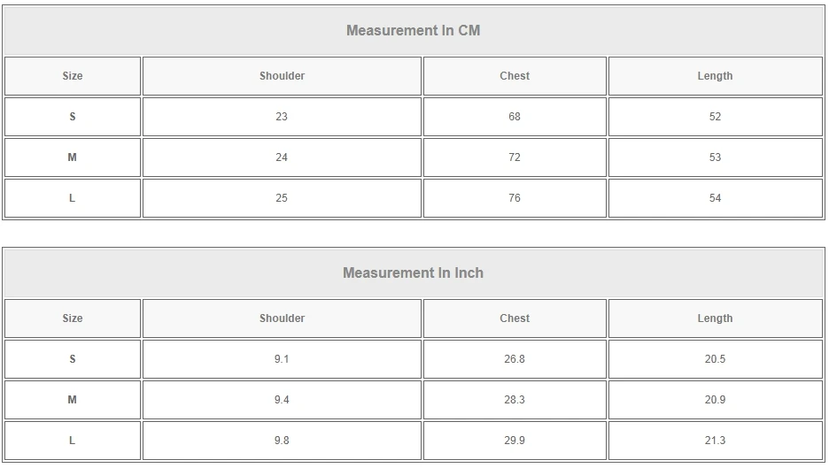Image resolution: width=829 pixels, height=468 pixels.
Task: Click the shoulder value 9.4 cell
Action: tap(282, 400)
